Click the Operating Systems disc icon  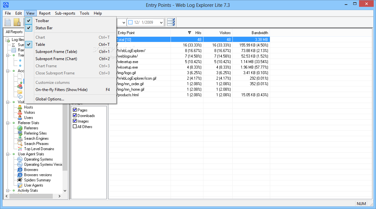click(x=20, y=159)
